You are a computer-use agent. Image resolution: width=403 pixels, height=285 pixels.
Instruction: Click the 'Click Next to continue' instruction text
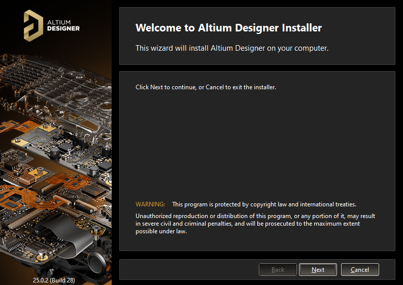pyautogui.click(x=206, y=87)
